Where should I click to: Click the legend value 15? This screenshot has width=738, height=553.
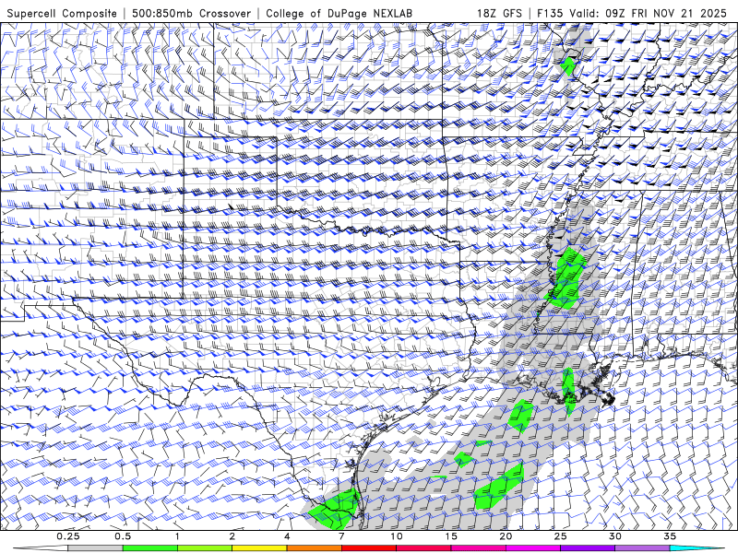pos(451,536)
